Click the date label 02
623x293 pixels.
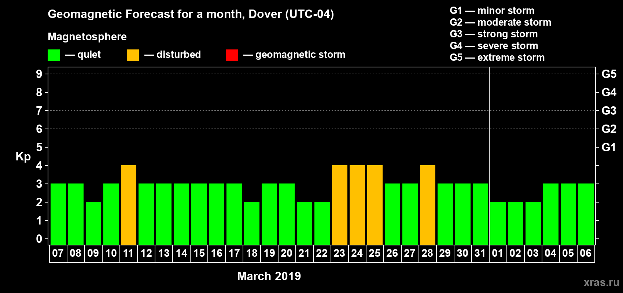pos(515,253)
